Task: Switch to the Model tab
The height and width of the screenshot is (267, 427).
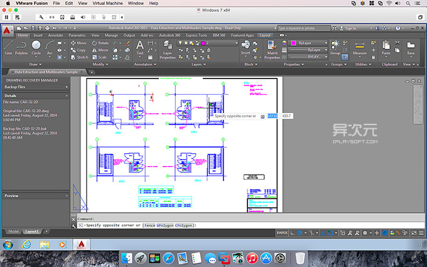Action: [13, 231]
